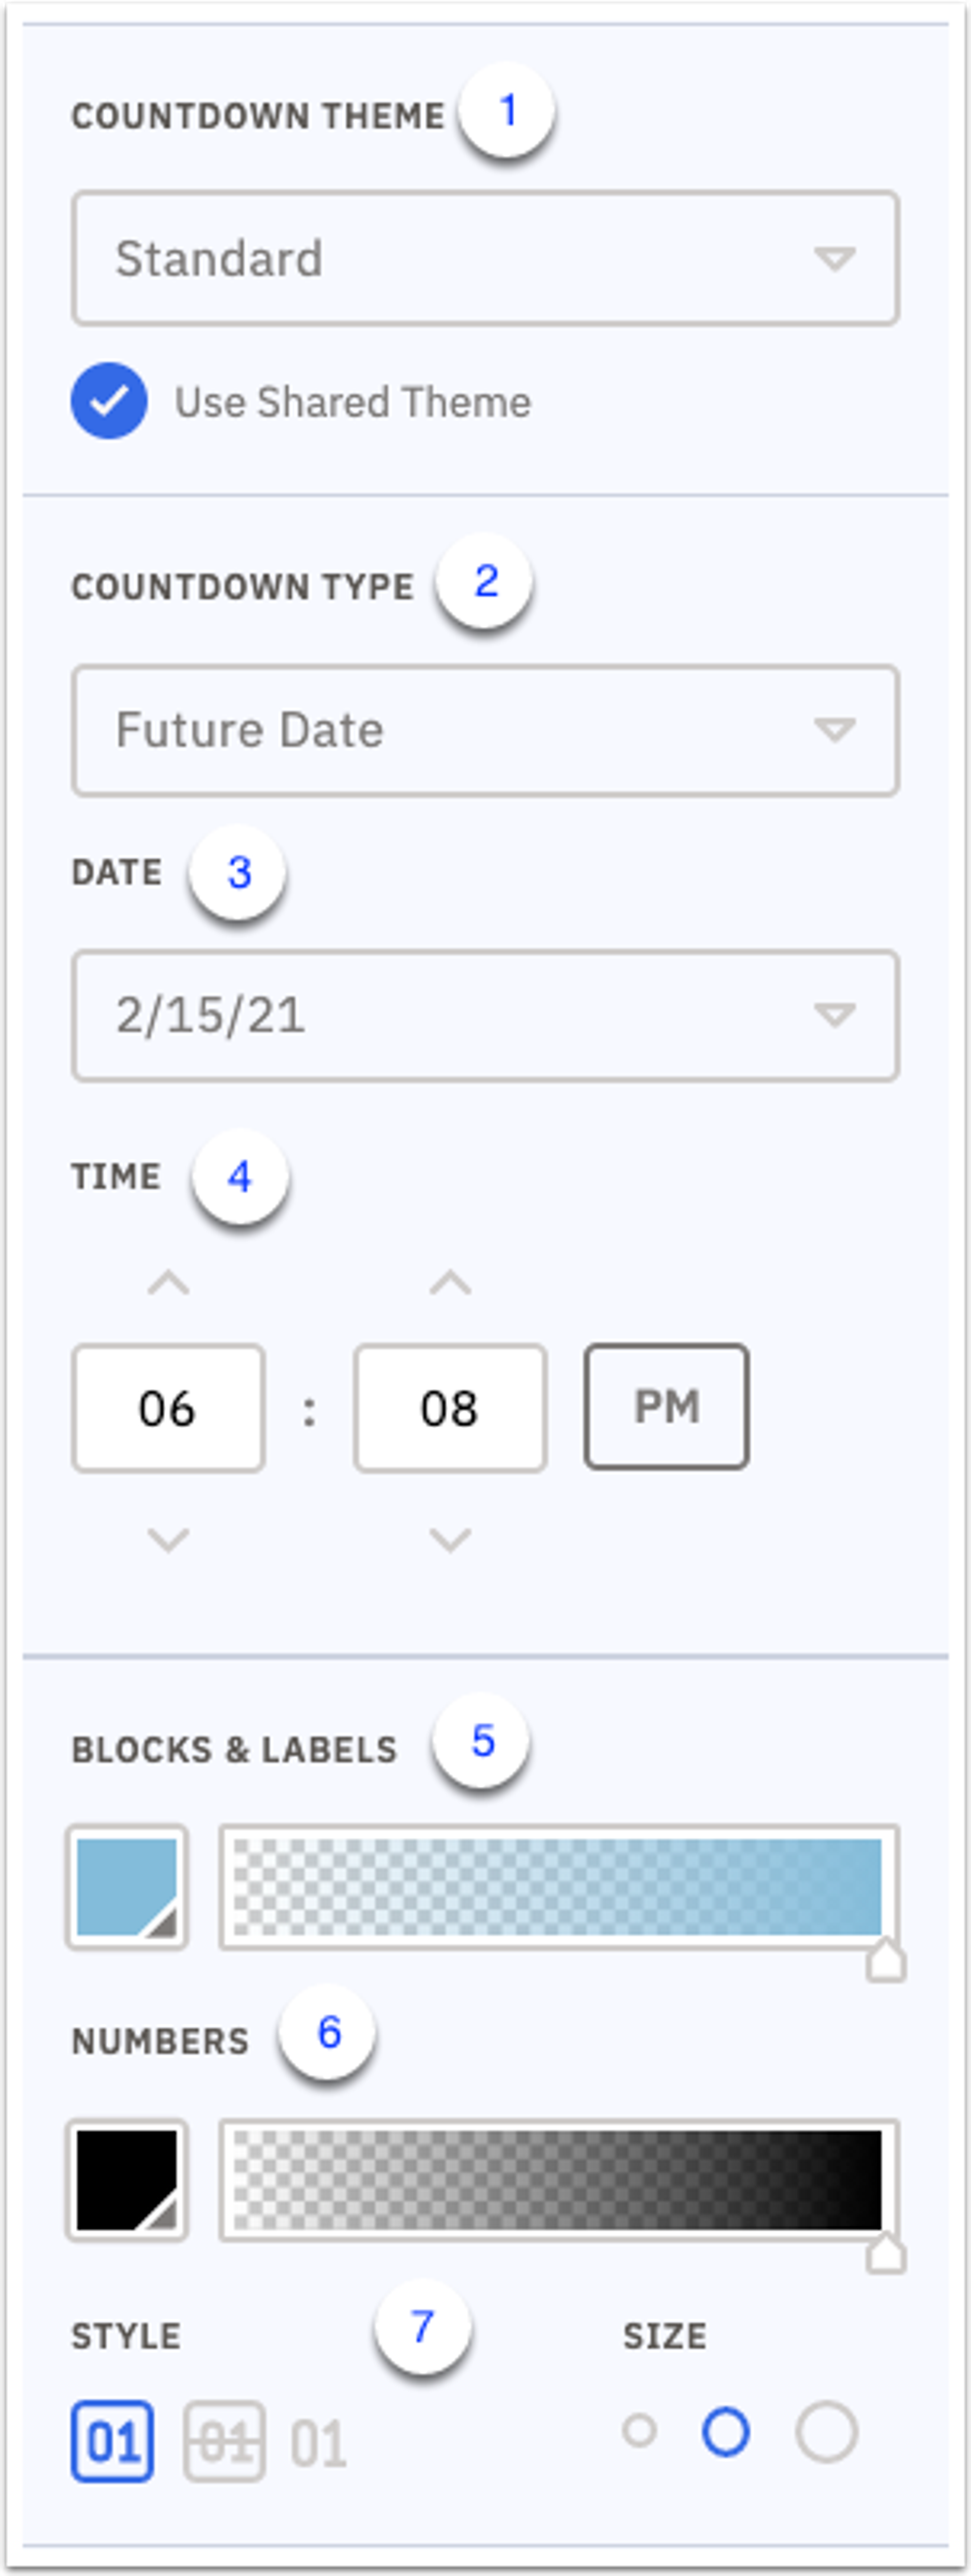971x2576 pixels.
Task: Click the Blocks & Labels opacity slider
Action: (x=558, y=1887)
